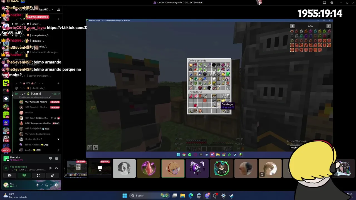
Task: Select user NGP Tuvieja365
Action: (39, 129)
